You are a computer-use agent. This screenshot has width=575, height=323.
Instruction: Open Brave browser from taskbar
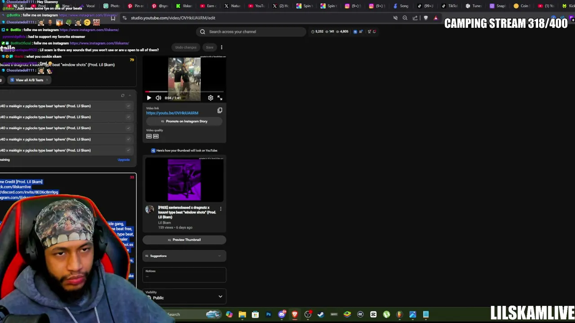coord(295,314)
